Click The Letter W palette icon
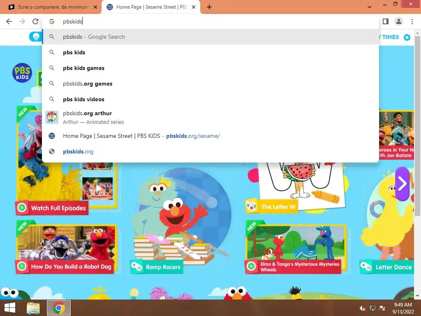Screen dimensions: 421x316 point(252,207)
